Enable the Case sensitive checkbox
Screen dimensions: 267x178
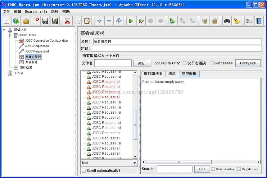[x=213, y=169]
